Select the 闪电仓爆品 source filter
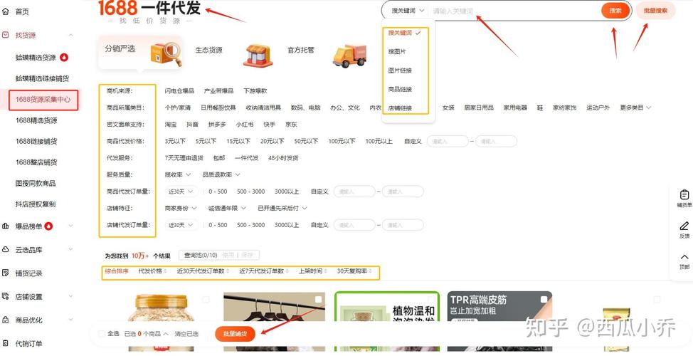Screen dimensions: 693x356 179,91
